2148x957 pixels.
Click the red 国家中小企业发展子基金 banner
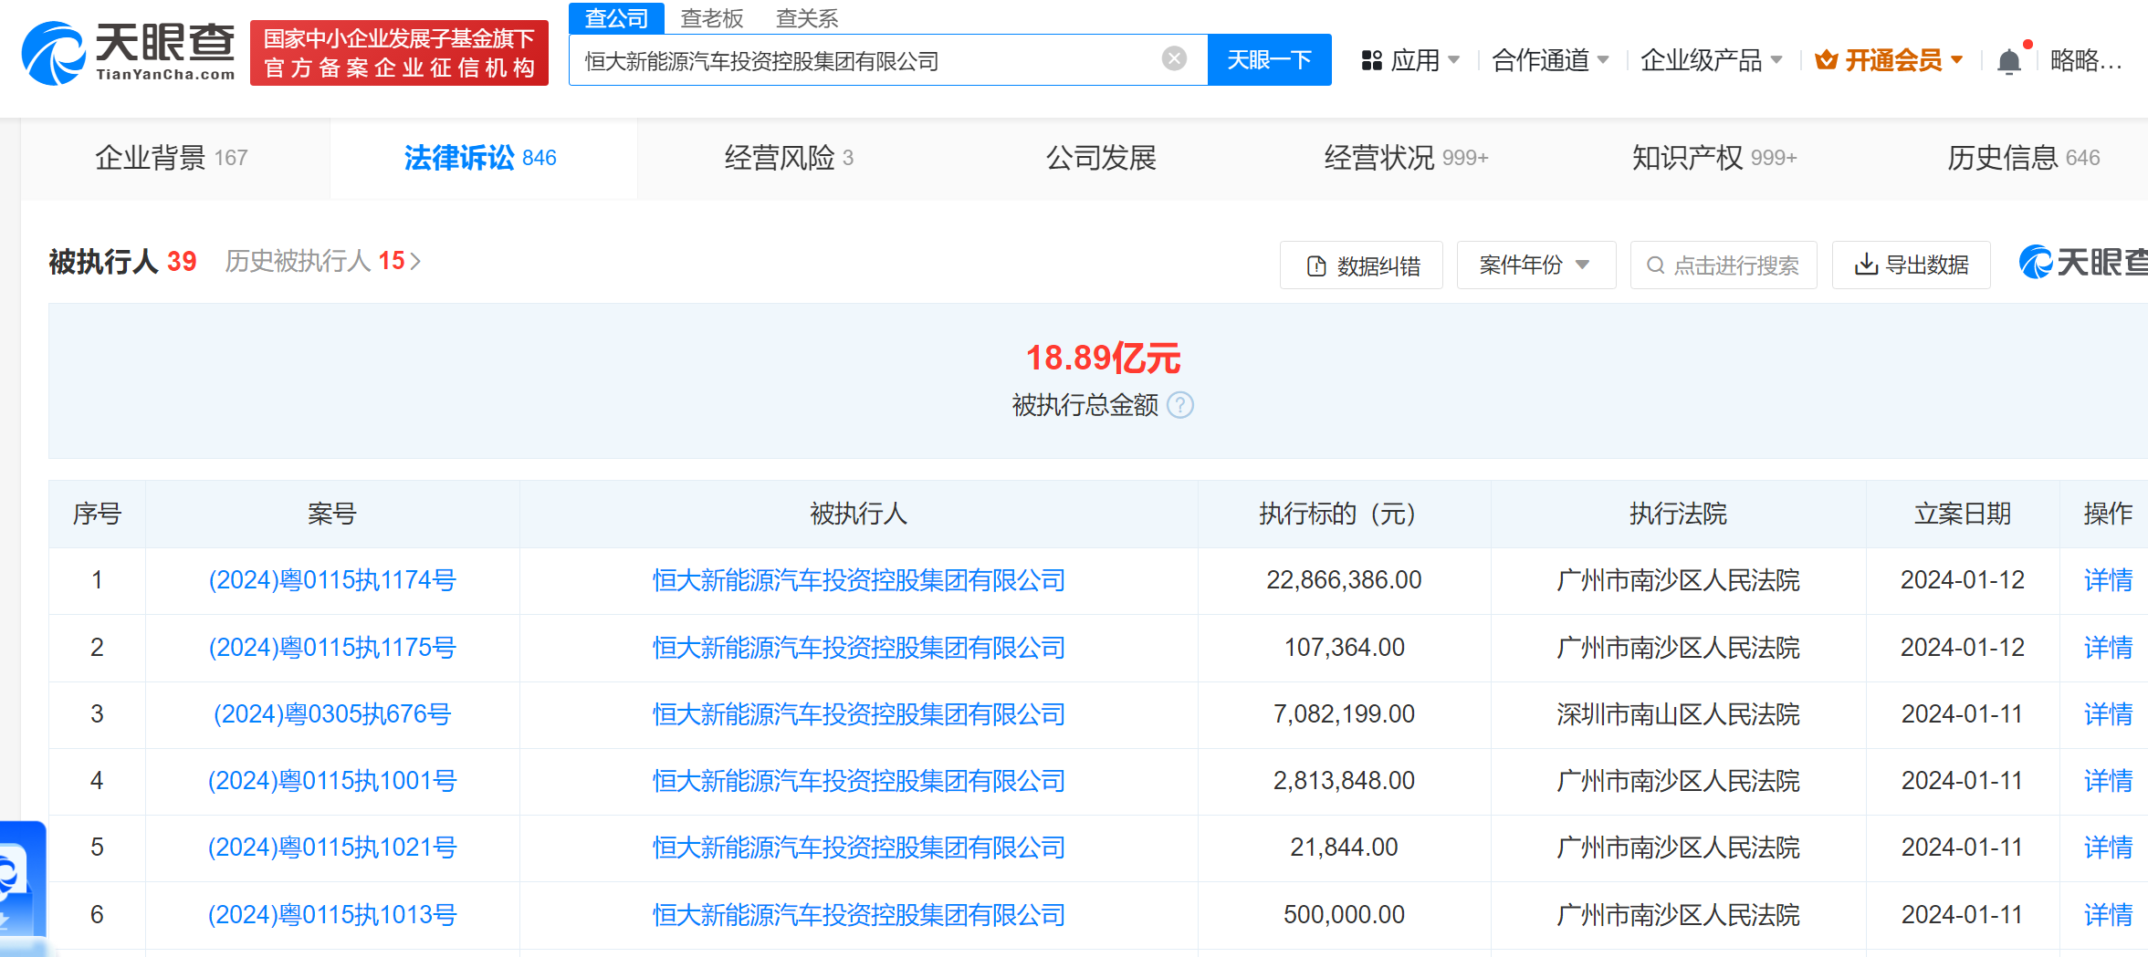(x=399, y=53)
